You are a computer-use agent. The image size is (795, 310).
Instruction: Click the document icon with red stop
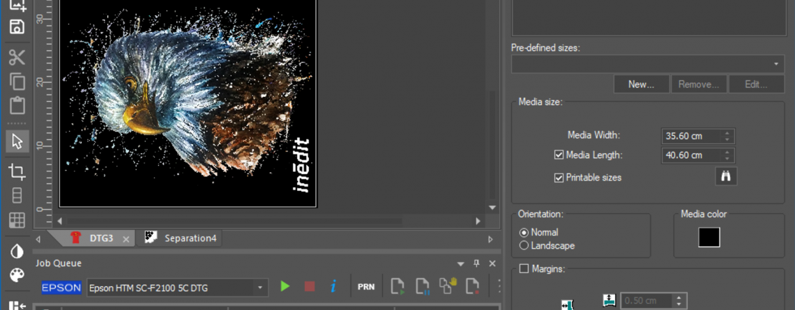473,287
